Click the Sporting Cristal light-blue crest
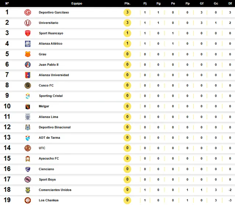This screenshot has height=205, width=235. [28, 96]
